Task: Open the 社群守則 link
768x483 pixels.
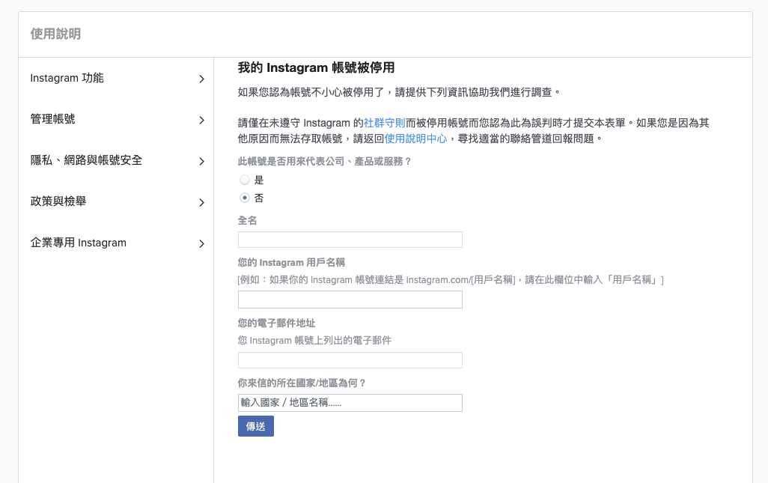Action: tap(385, 123)
